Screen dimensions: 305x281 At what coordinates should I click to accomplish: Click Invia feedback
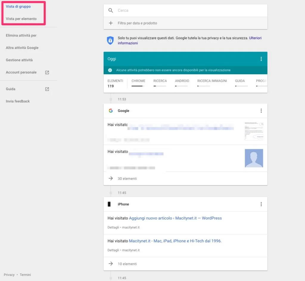point(18,101)
